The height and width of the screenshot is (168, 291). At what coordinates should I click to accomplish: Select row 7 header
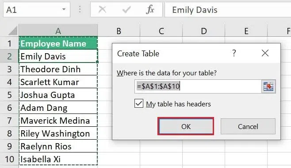9,121
